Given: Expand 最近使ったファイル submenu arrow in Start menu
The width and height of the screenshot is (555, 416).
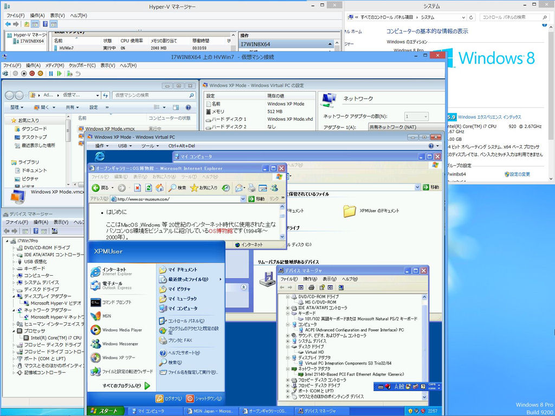Looking at the screenshot, I should [220, 279].
